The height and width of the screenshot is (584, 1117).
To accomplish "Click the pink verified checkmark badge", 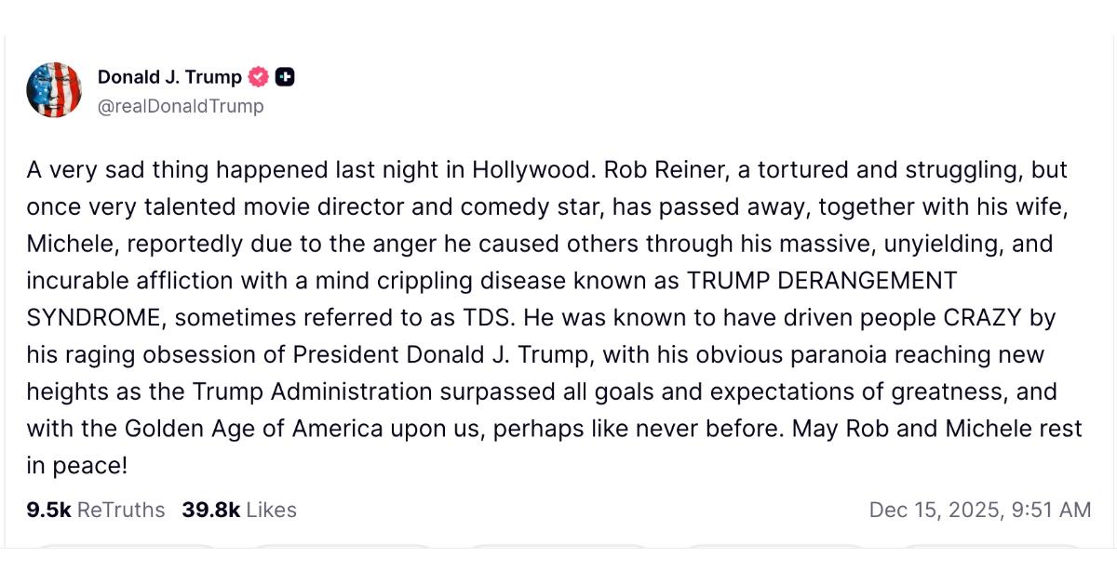I will (x=258, y=76).
